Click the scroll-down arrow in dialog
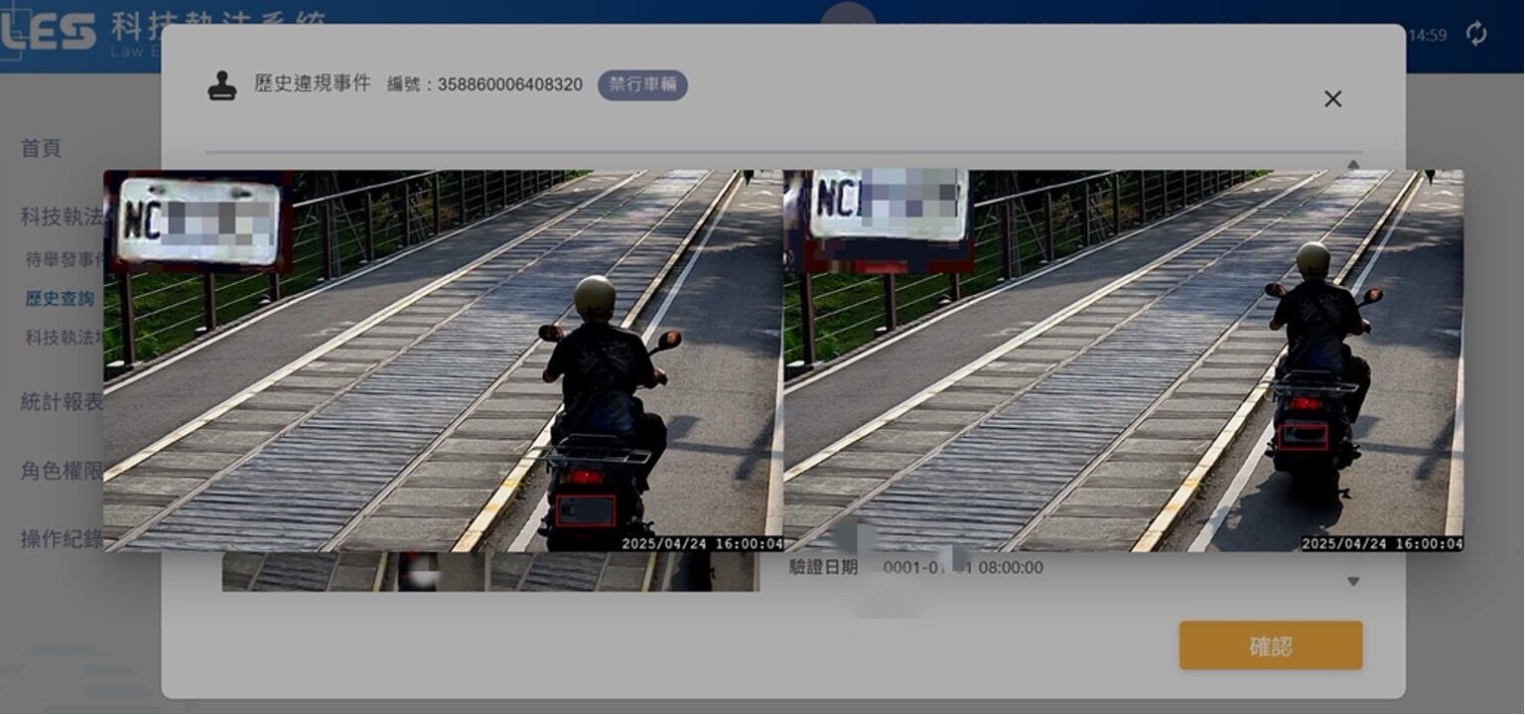This screenshot has width=1525, height=715. [1352, 581]
